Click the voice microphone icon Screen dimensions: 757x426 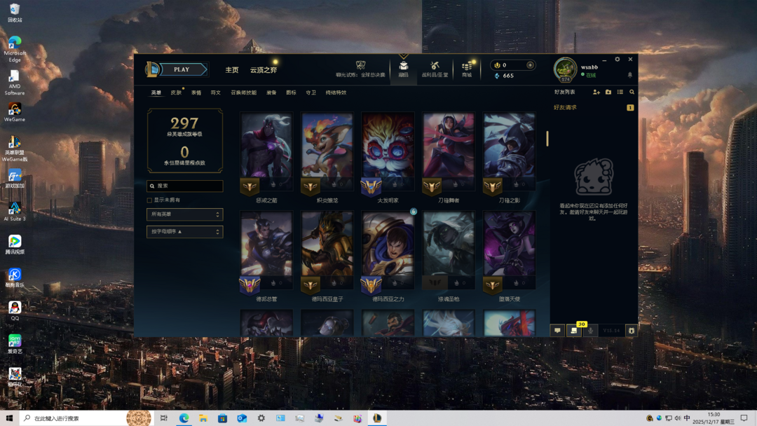tap(590, 331)
